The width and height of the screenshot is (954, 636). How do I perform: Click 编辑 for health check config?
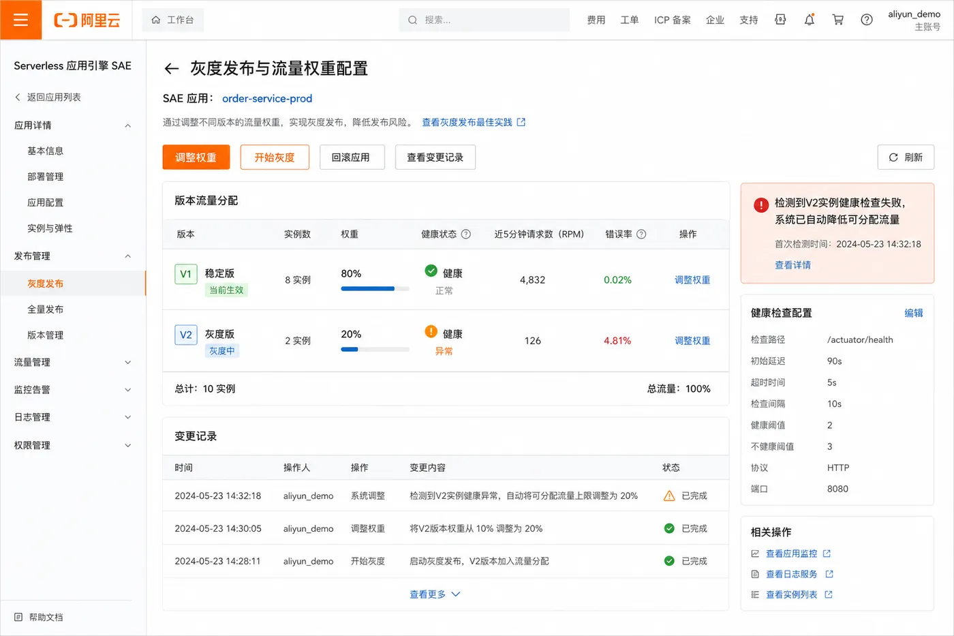(914, 313)
